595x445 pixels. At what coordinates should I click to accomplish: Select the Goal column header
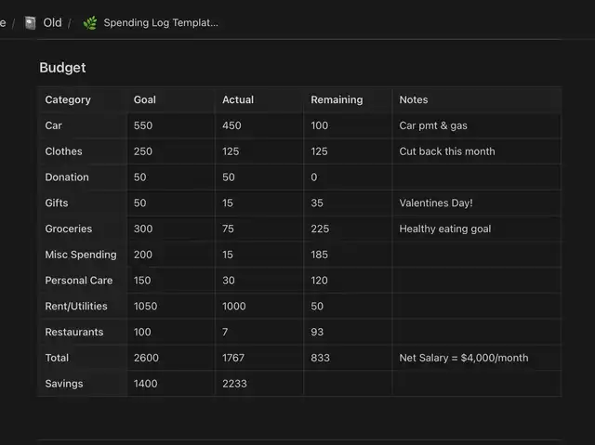click(145, 99)
